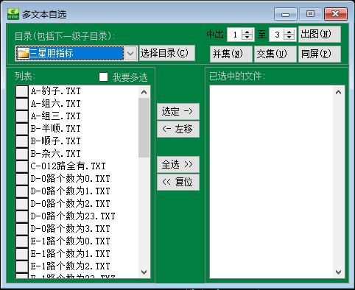Select file A-豹子.TXT in list
The width and height of the screenshot is (355, 290).
[56, 91]
